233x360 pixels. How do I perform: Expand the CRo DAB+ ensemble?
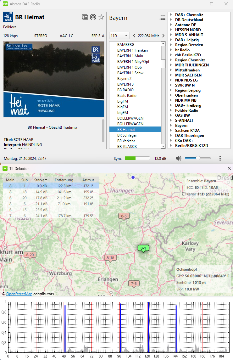pyautogui.click(x=171, y=141)
